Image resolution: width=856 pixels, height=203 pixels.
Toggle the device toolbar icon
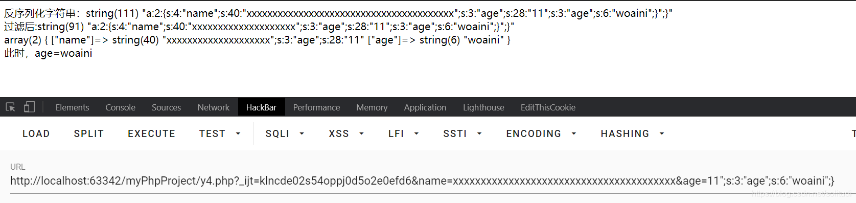click(x=29, y=107)
